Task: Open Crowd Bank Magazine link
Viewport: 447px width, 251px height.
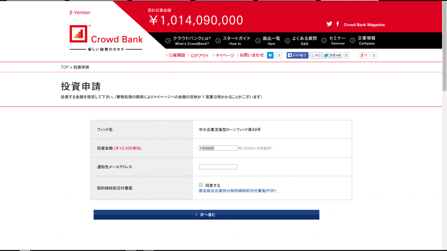Action: (364, 25)
